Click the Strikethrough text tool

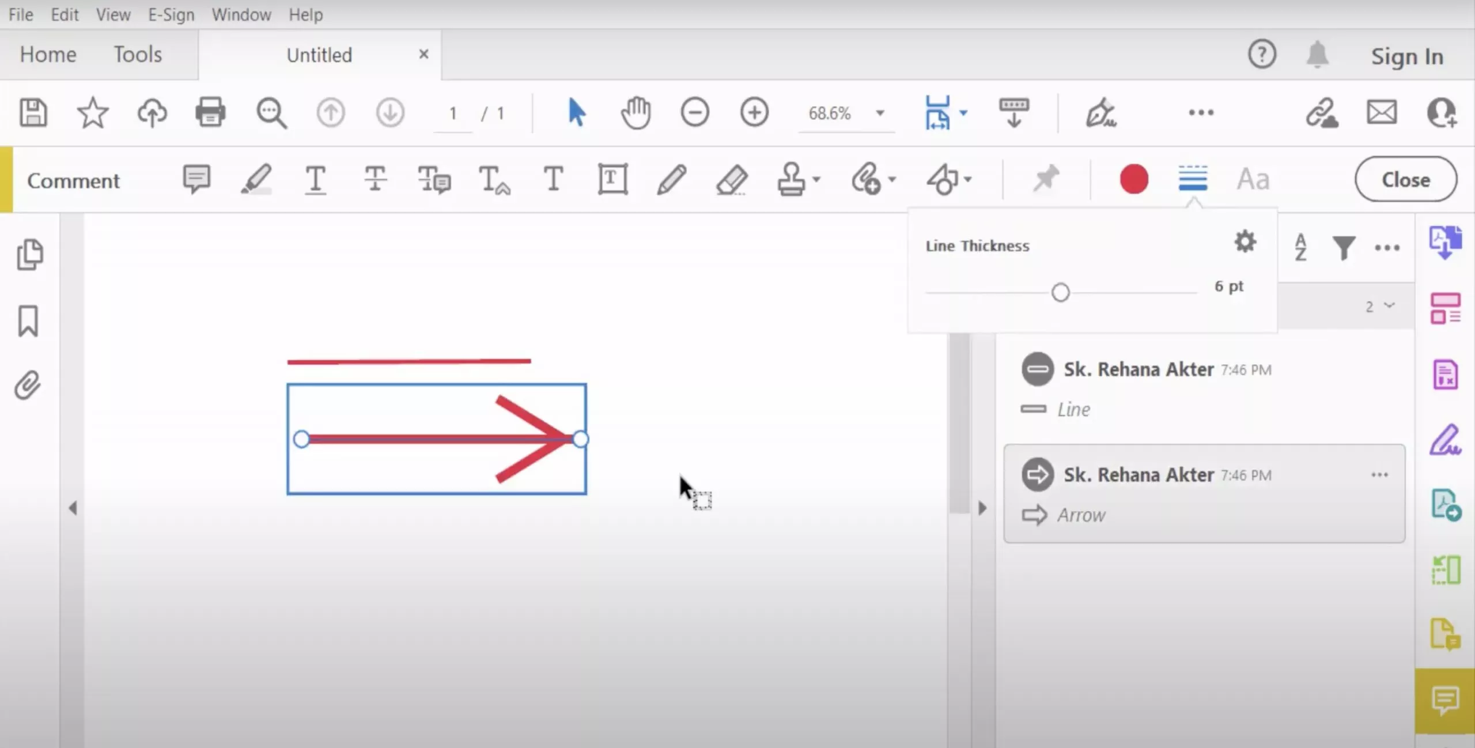pyautogui.click(x=375, y=179)
